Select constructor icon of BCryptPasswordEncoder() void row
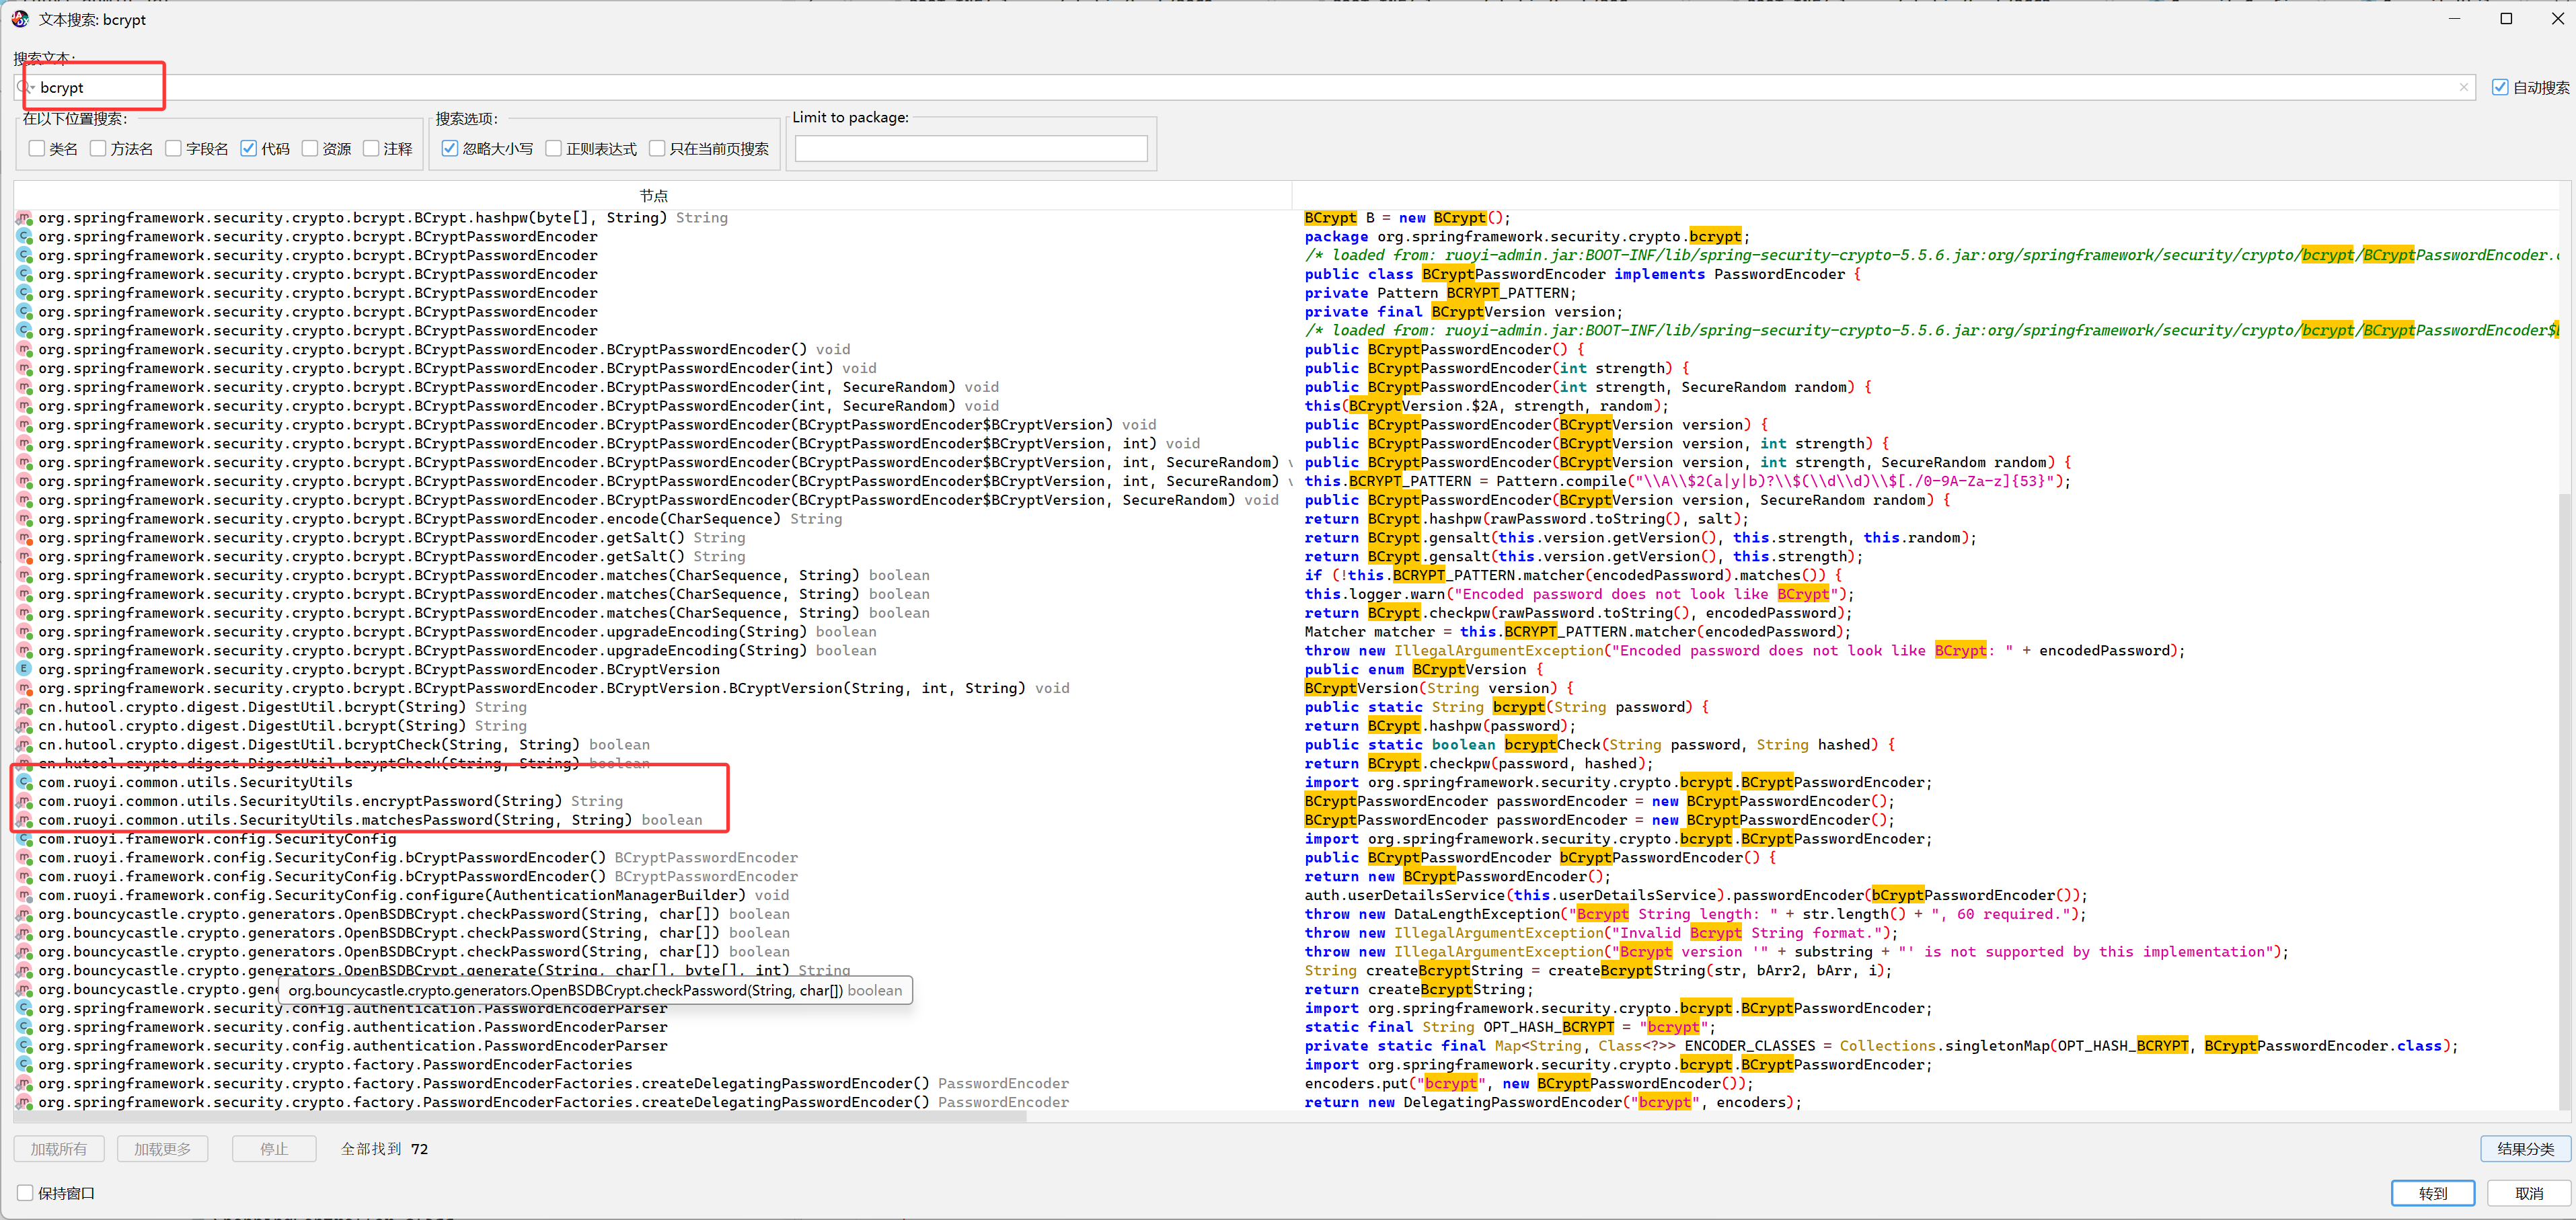 click(25, 350)
